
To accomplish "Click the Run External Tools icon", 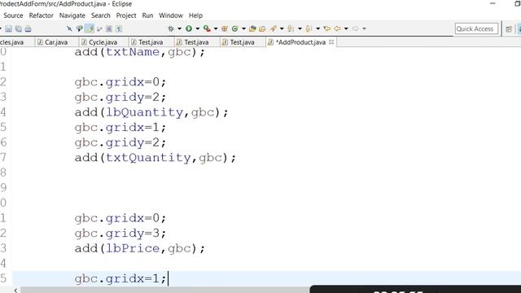I will 207,29.
